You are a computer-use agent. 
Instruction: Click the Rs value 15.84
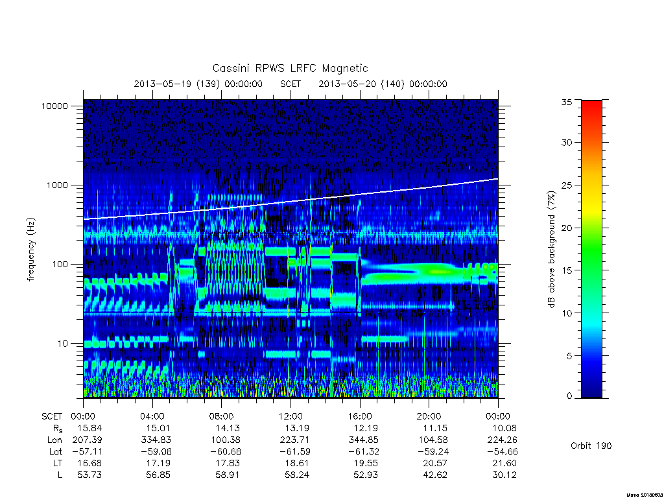[89, 428]
